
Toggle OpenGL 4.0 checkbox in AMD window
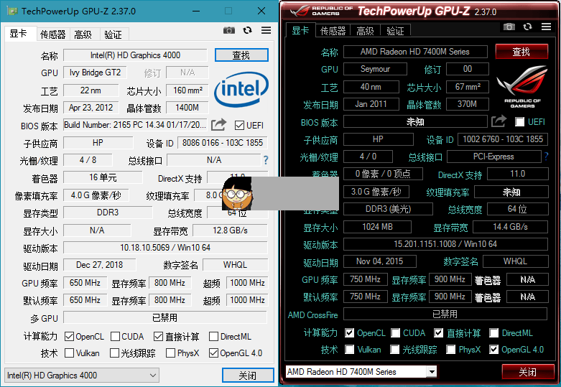click(493, 350)
